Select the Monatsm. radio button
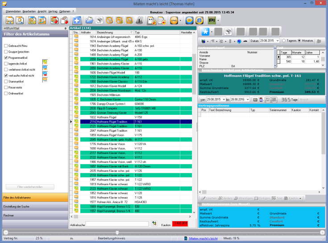 pyautogui.click(x=299, y=40)
